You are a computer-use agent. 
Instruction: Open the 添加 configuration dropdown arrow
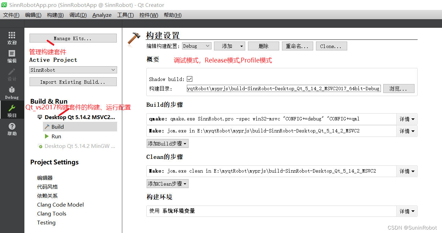click(242, 46)
